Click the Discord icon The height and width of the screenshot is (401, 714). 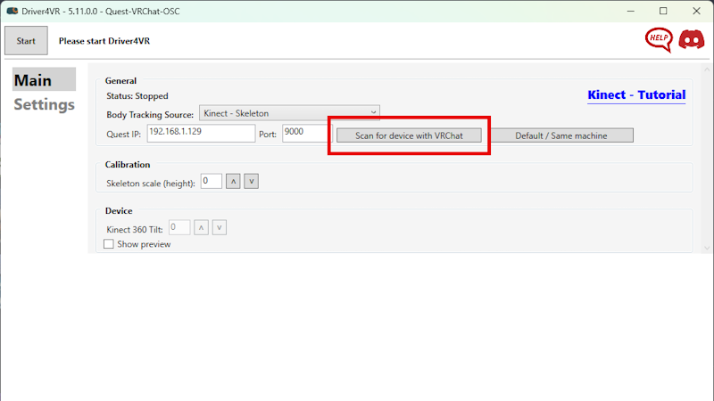[691, 40]
